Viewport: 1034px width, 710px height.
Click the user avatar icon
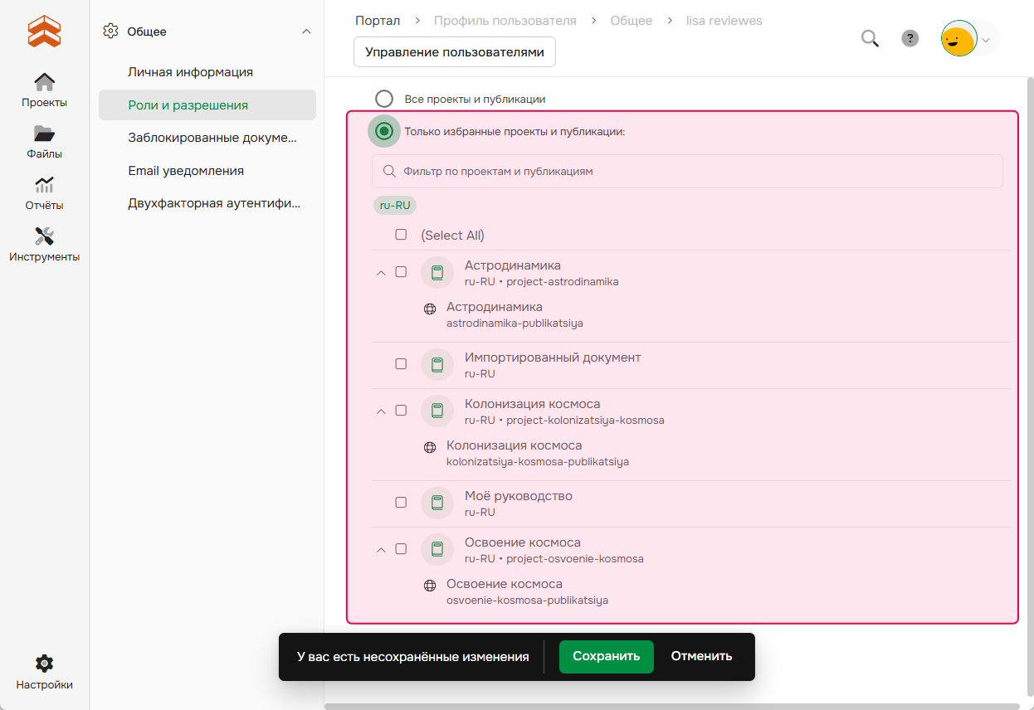pyautogui.click(x=959, y=38)
